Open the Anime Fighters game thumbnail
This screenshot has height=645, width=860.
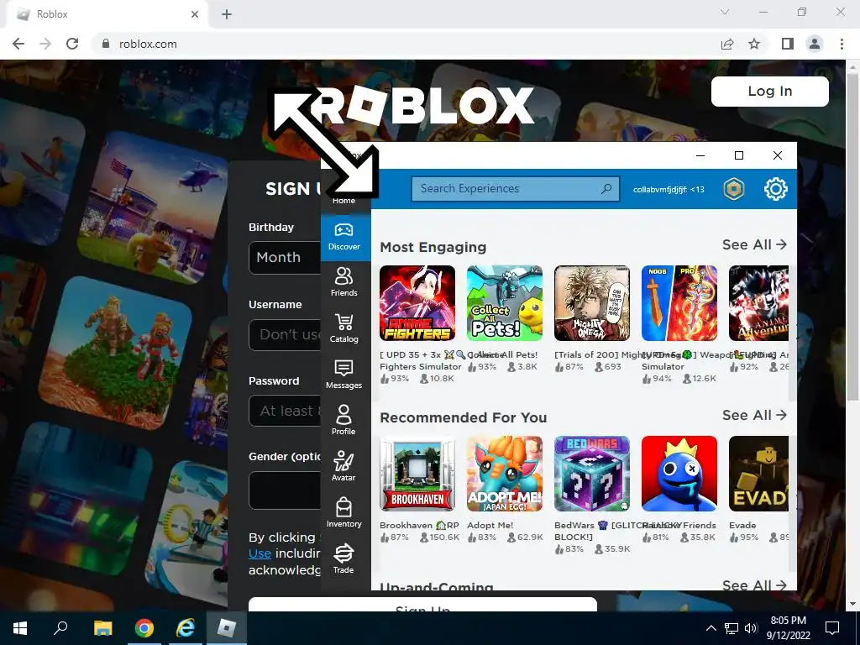417,303
